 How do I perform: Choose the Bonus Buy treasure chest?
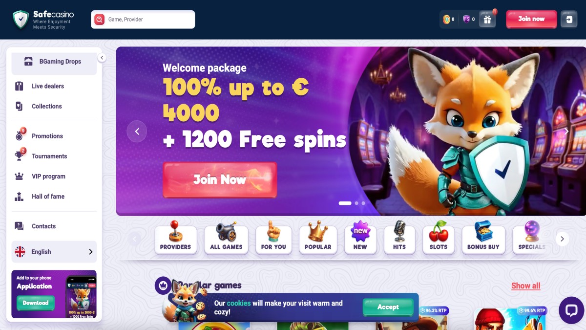tap(483, 238)
